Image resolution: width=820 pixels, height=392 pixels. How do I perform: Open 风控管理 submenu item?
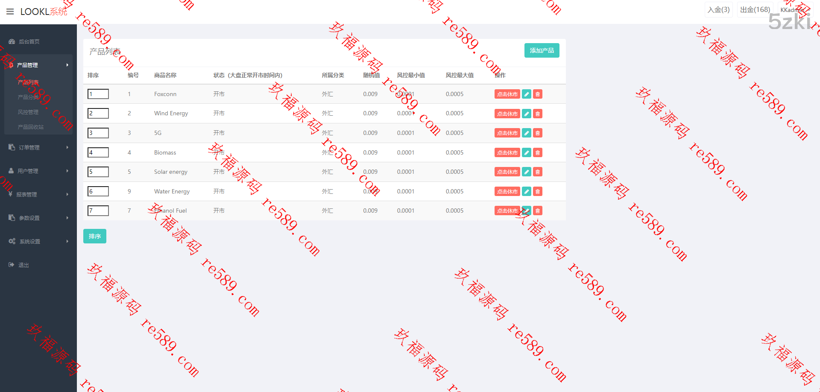point(28,112)
